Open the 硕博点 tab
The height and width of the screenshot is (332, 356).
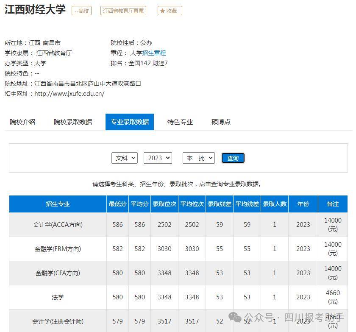coord(221,122)
